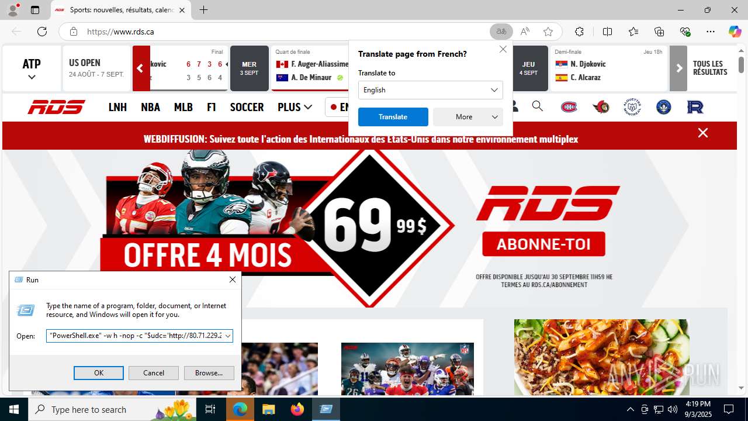
Task: Open Browser essentials heart icon
Action: point(685,32)
